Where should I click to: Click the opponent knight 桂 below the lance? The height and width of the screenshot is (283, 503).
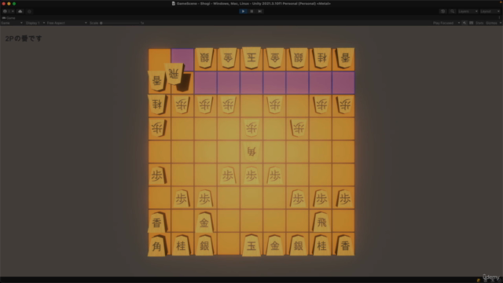pyautogui.click(x=157, y=104)
